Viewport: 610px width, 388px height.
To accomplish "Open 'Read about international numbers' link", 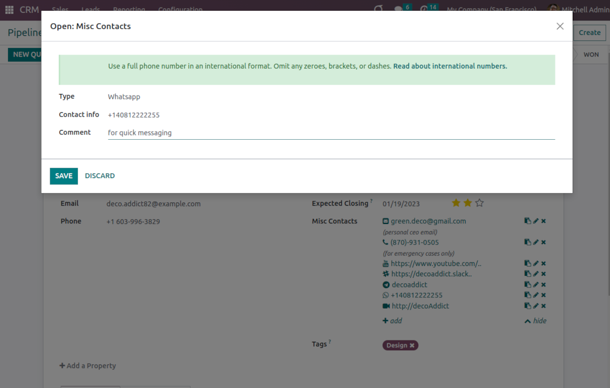I will point(450,66).
